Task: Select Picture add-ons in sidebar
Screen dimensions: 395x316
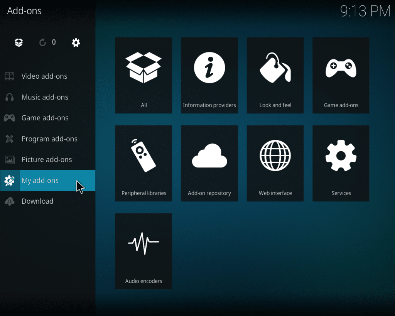Action: click(47, 160)
